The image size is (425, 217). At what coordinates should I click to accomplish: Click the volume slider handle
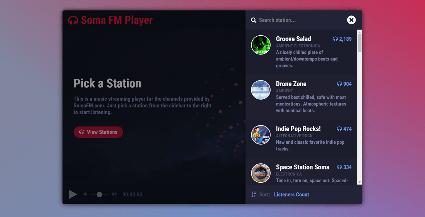point(100,194)
